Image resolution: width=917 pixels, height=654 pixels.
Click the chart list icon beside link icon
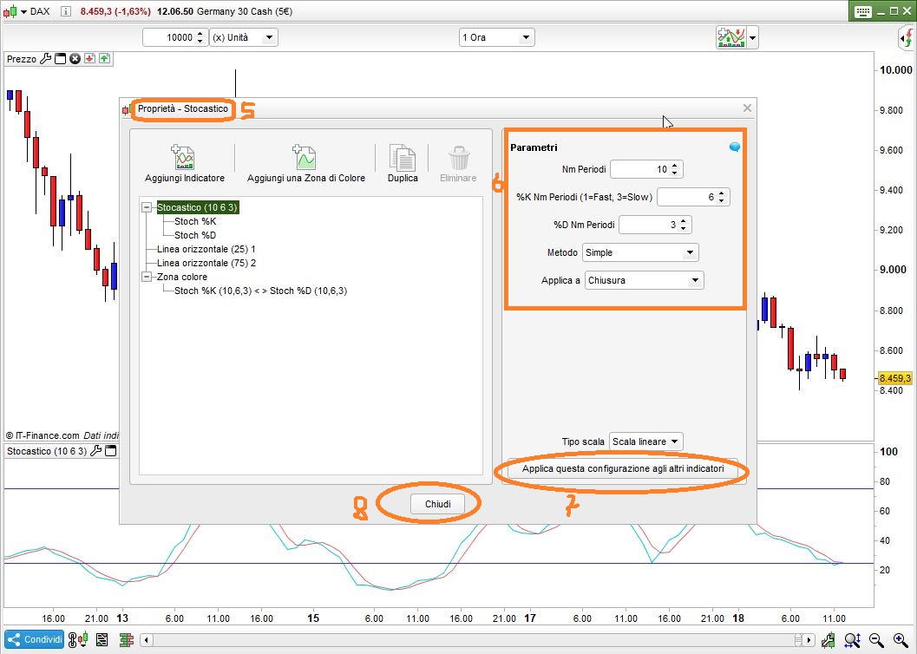point(102,640)
